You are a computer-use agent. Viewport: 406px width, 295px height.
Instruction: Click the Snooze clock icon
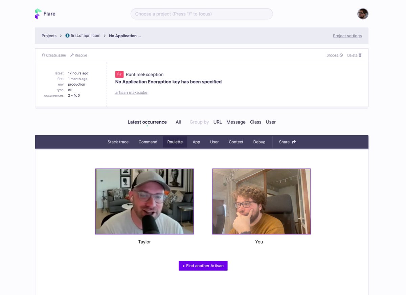tap(341, 55)
